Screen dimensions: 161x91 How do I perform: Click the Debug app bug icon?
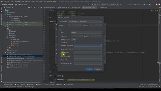coord(129,5)
